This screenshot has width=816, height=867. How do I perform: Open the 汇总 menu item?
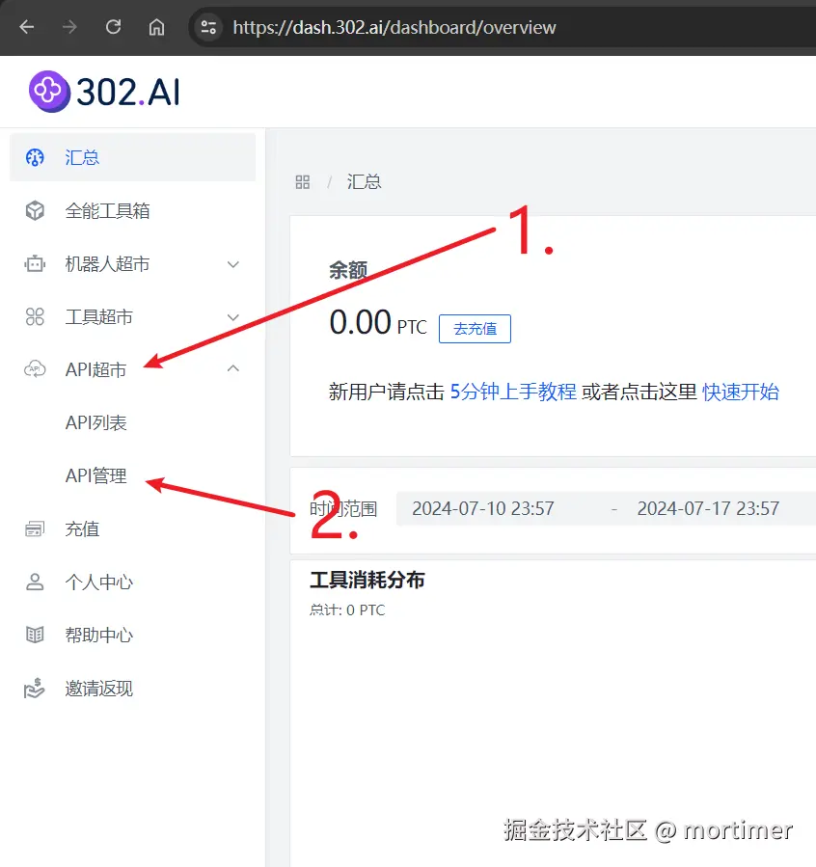[x=133, y=157]
